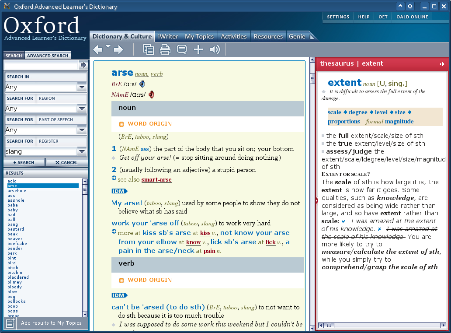Viewport: 451px width, 333px height.
Task: Follow the kiss cross-reference link
Action: point(205,233)
